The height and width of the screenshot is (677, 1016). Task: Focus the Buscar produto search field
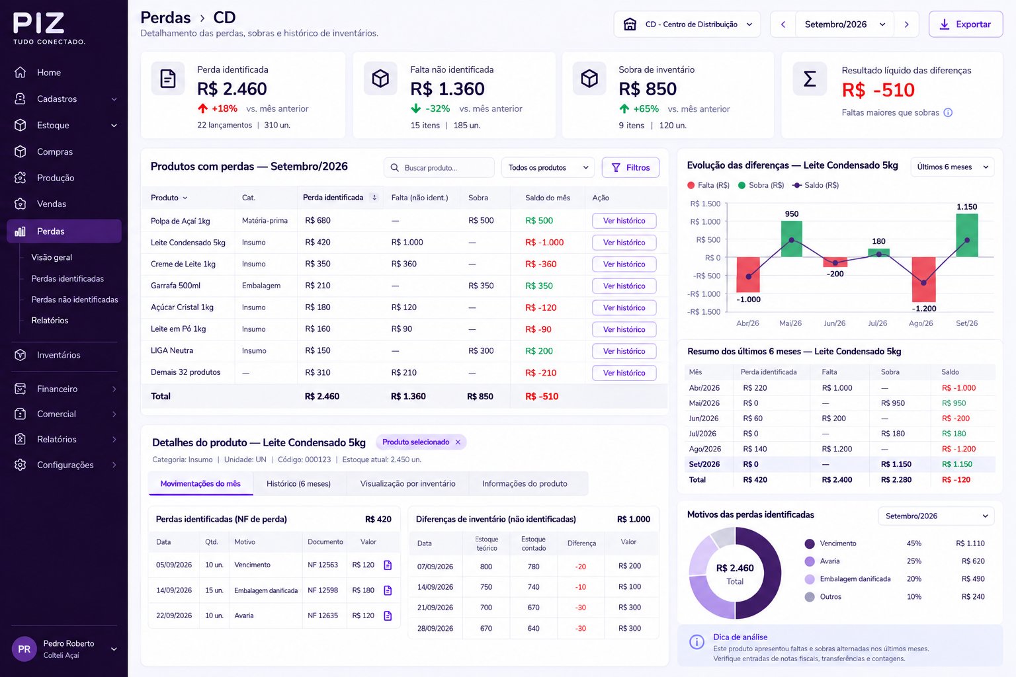tap(439, 168)
